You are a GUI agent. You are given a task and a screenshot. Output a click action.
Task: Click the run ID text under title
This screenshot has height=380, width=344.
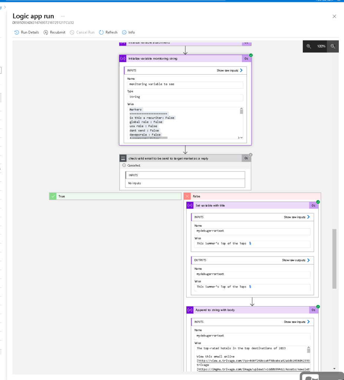pyautogui.click(x=43, y=23)
